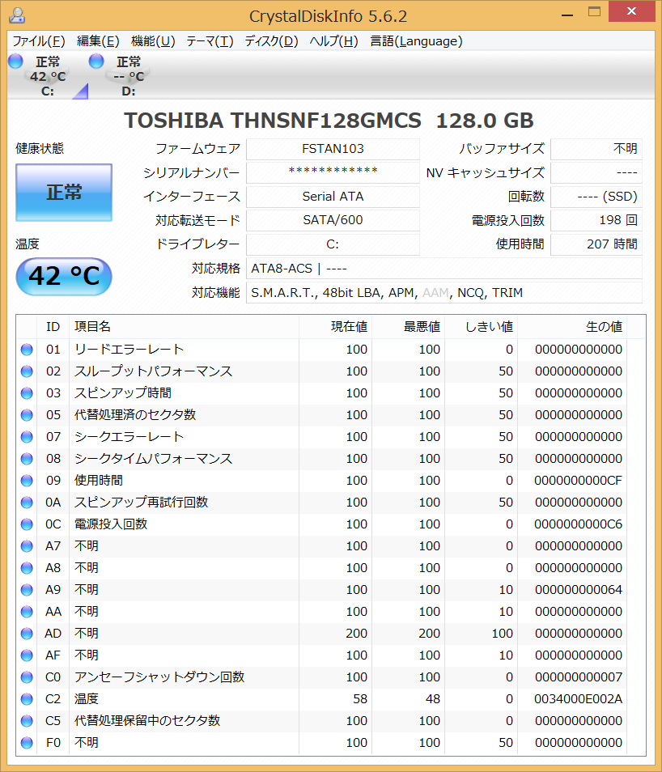Select the C: drive 正常 42 °C tab
Image resolution: width=662 pixels, height=772 pixels.
tap(48, 76)
